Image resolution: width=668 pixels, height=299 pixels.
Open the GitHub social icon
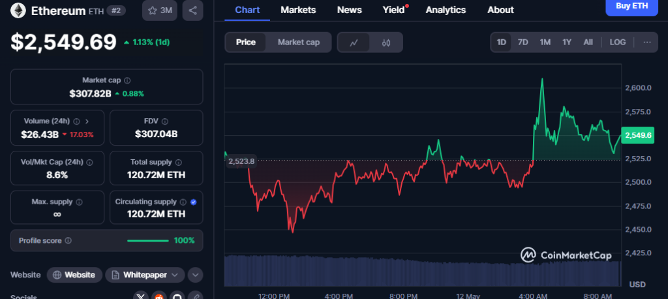click(177, 296)
